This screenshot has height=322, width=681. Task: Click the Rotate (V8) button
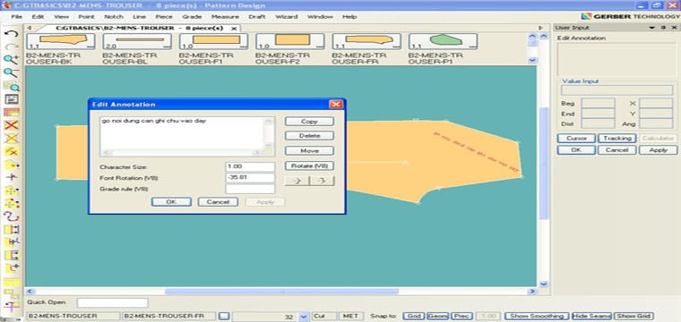(309, 166)
